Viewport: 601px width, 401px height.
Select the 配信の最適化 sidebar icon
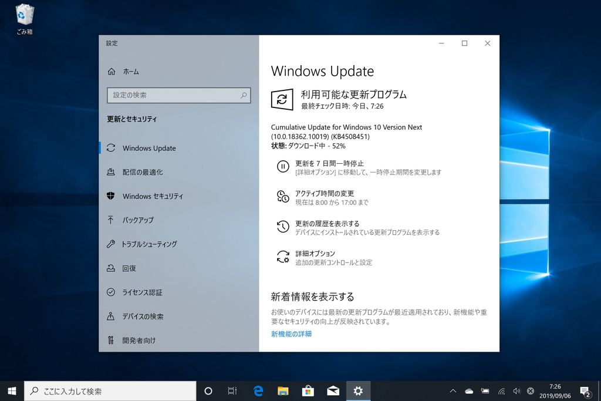(x=111, y=172)
